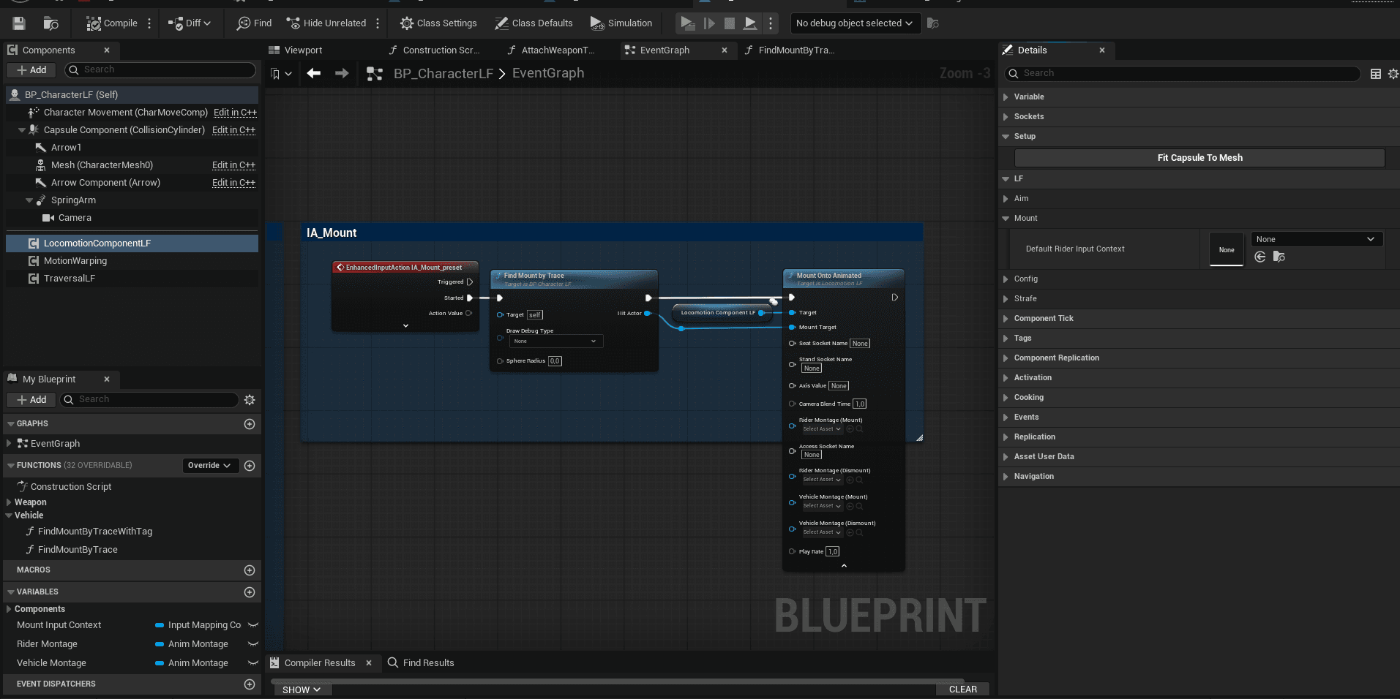Image resolution: width=1400 pixels, height=699 pixels.
Task: Open Browse to asset icon in the toolbar
Action: click(50, 23)
